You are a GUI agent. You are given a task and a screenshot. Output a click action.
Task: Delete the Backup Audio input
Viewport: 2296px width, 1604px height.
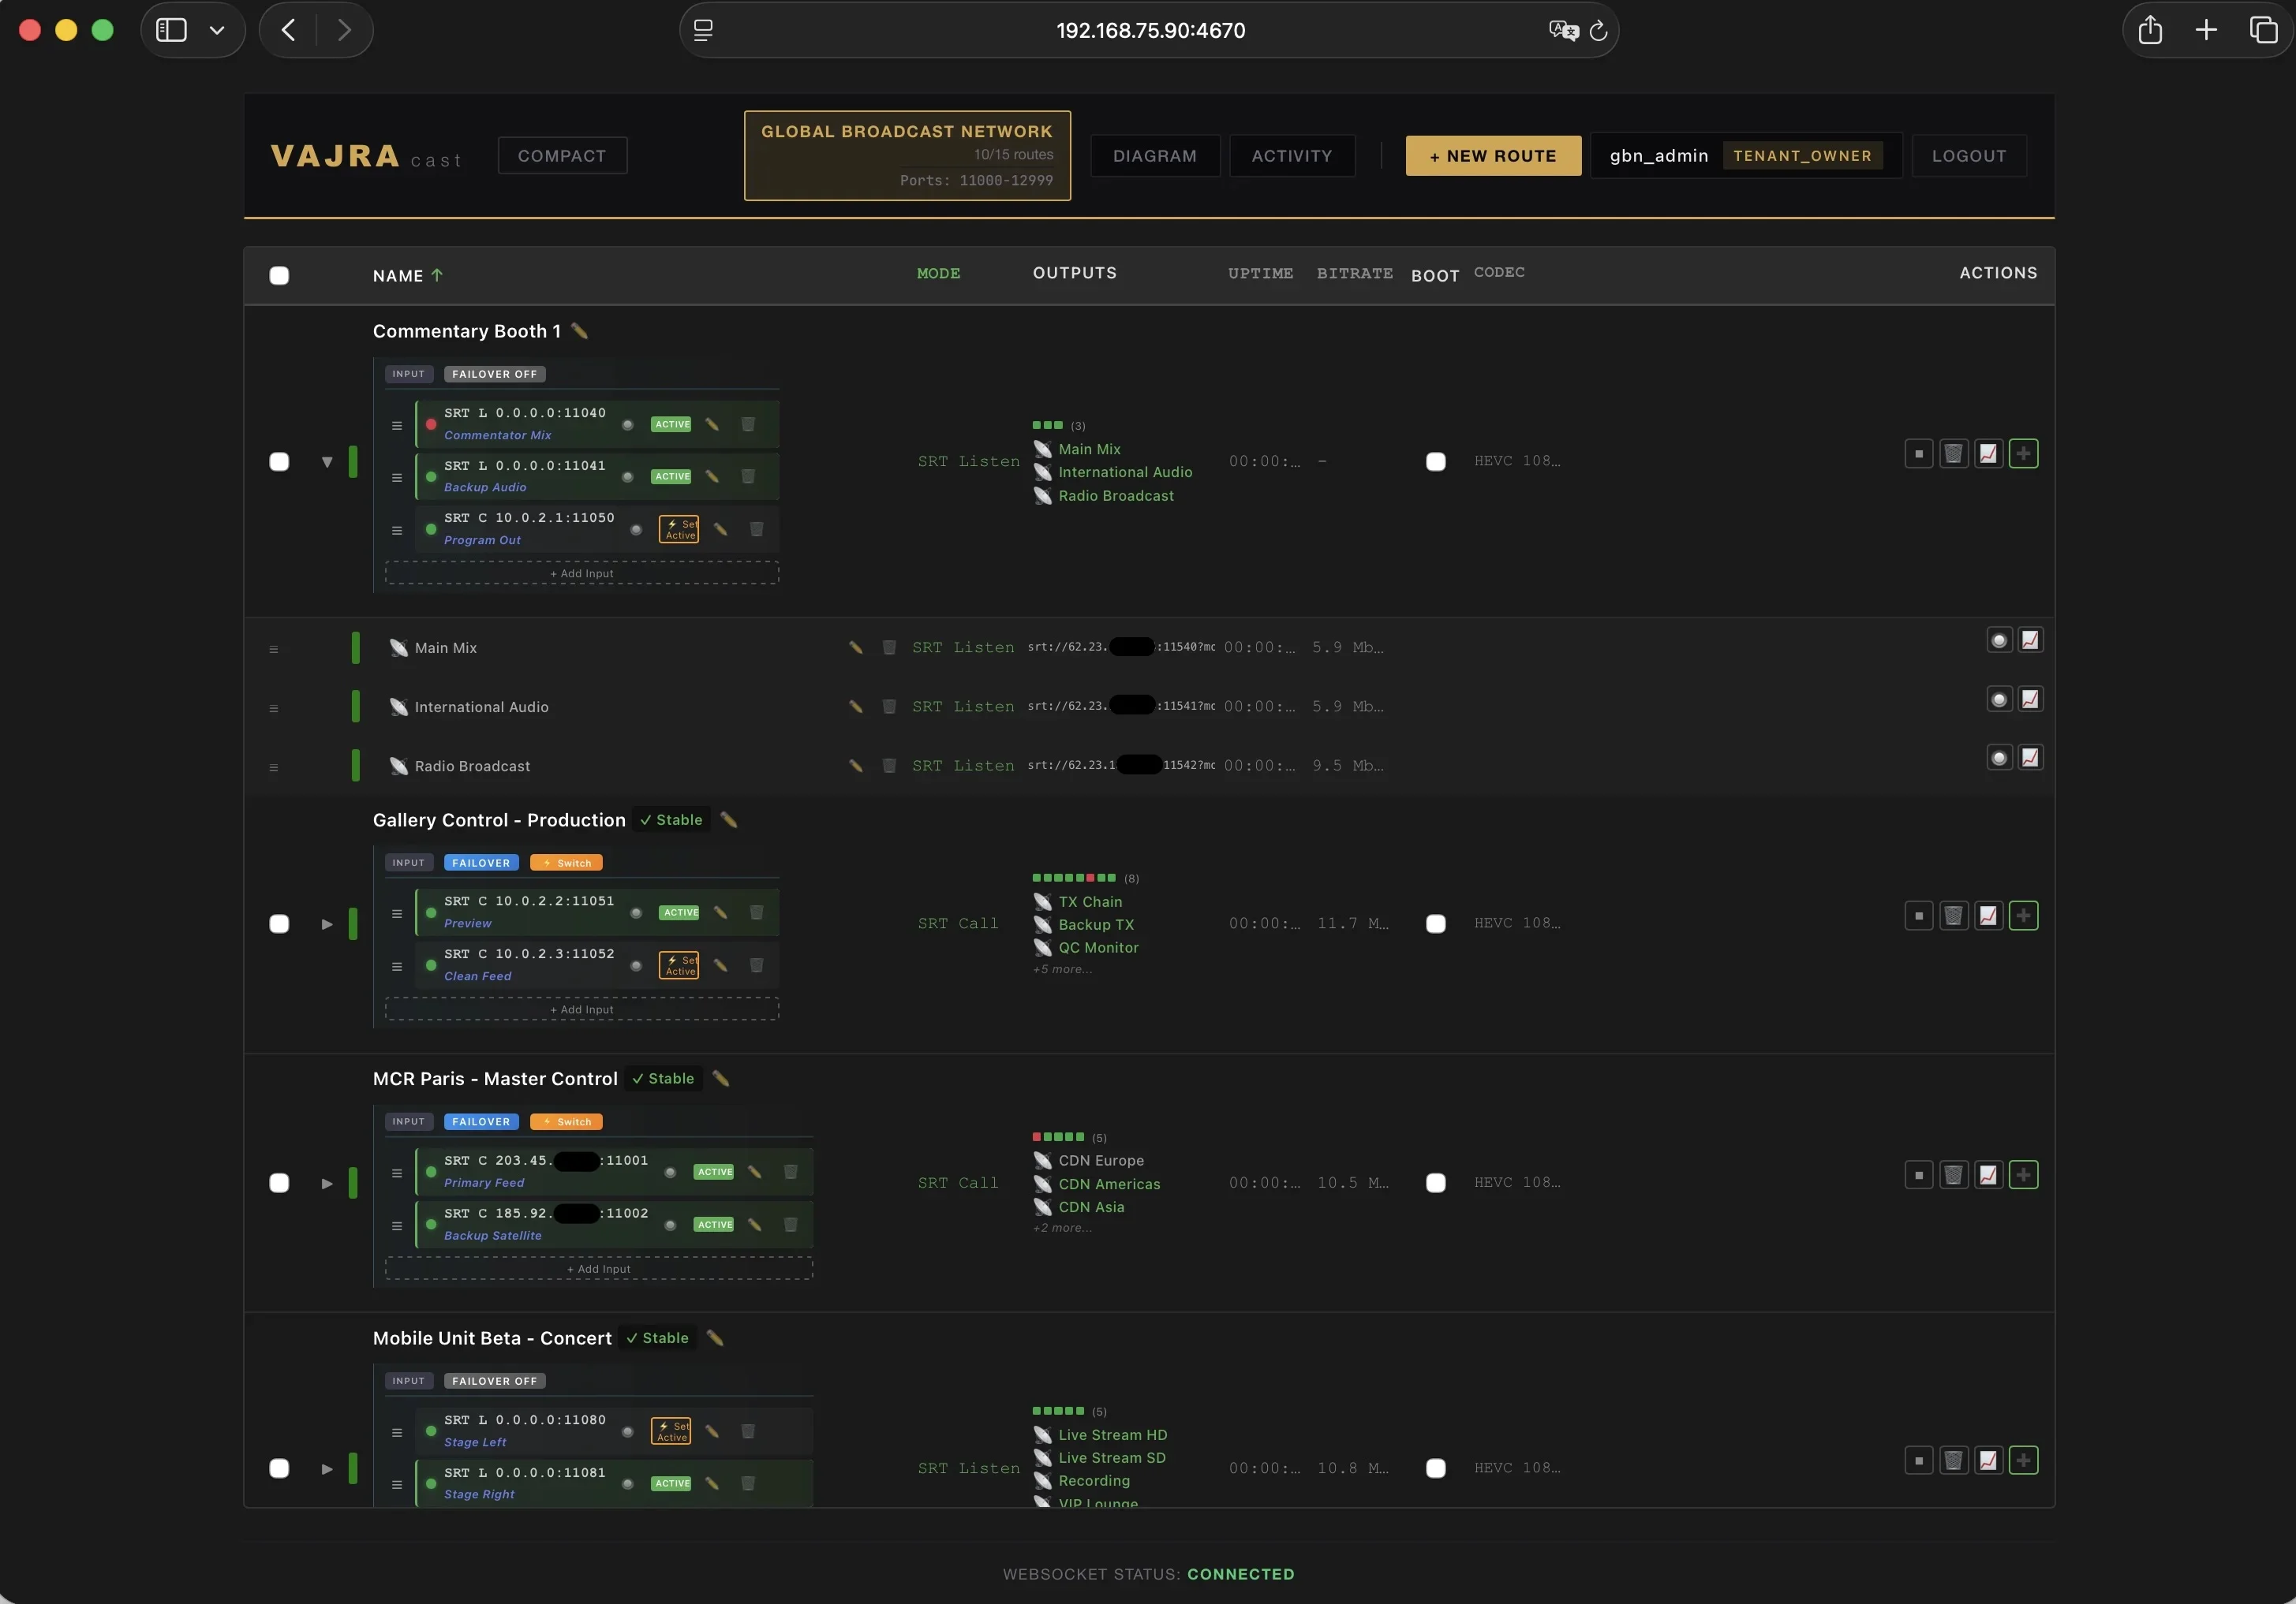749,476
